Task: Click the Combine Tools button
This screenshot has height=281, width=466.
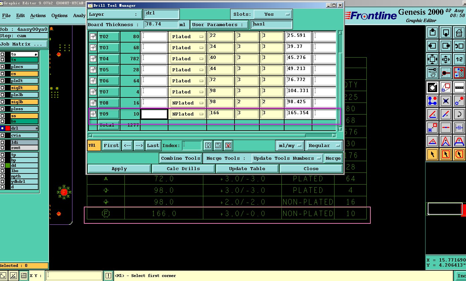Action: click(180, 158)
